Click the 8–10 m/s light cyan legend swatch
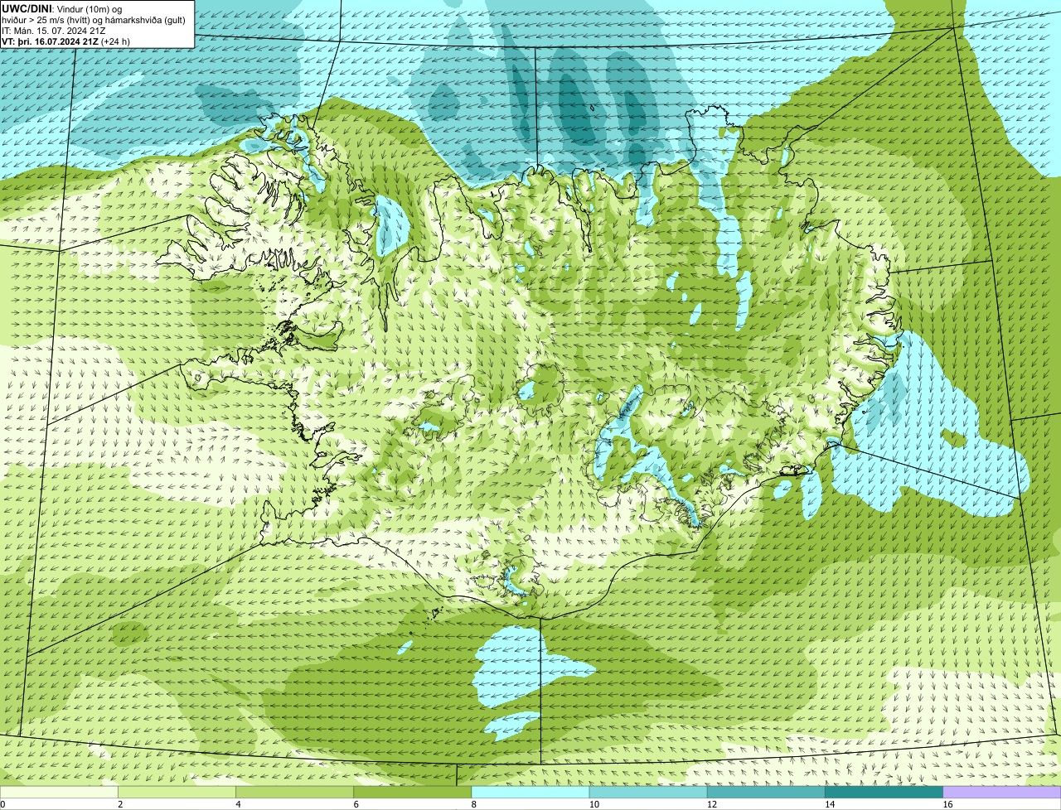This screenshot has height=810, width=1061. click(x=530, y=793)
